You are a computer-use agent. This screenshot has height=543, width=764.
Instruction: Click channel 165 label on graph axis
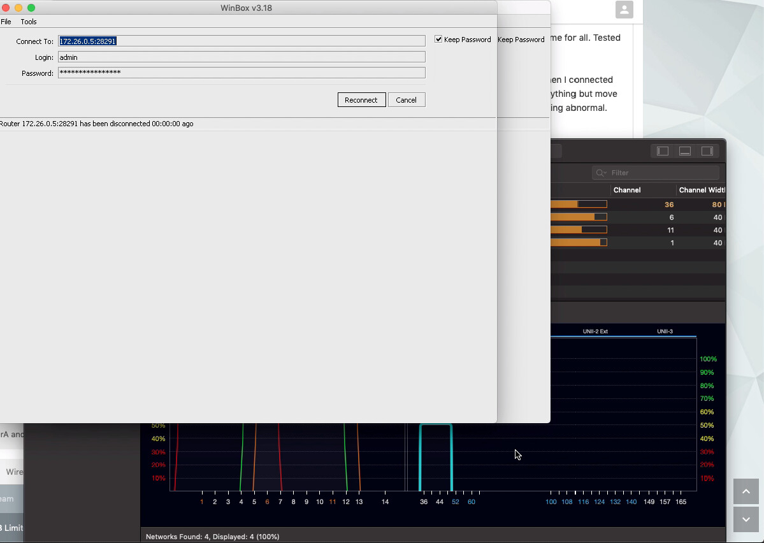click(681, 502)
